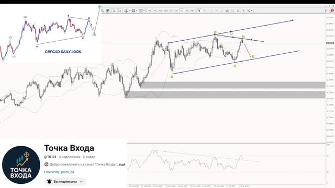
Task: Switch chart to W1 weekly timeframe
Action: click(x=187, y=10)
